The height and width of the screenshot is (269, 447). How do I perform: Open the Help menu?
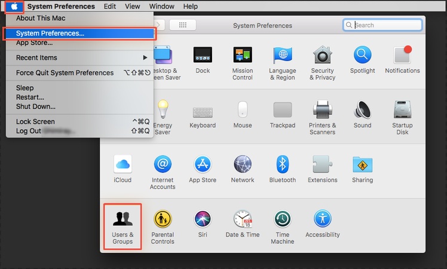point(190,6)
